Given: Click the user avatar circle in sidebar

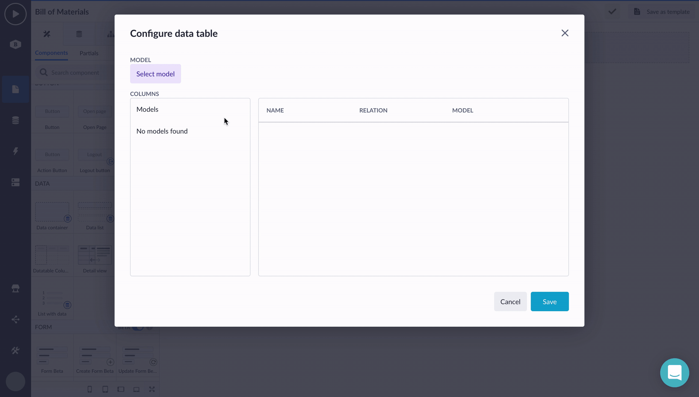Looking at the screenshot, I should (15, 381).
